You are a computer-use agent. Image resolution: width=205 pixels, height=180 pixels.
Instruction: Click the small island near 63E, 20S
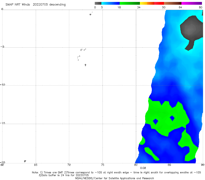coord(25,161)
